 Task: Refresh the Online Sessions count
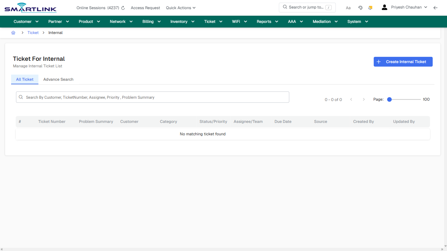(x=123, y=8)
